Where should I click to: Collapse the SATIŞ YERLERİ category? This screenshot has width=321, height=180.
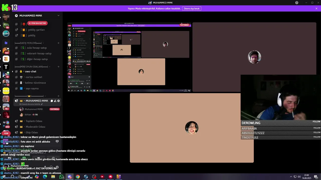click(29, 43)
